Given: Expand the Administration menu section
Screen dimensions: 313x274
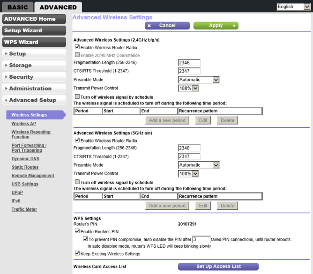Looking at the screenshot, I should [34, 89].
